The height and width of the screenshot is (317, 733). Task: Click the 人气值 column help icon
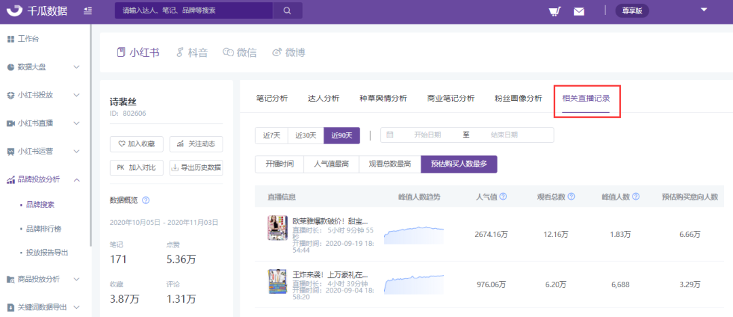click(x=504, y=197)
